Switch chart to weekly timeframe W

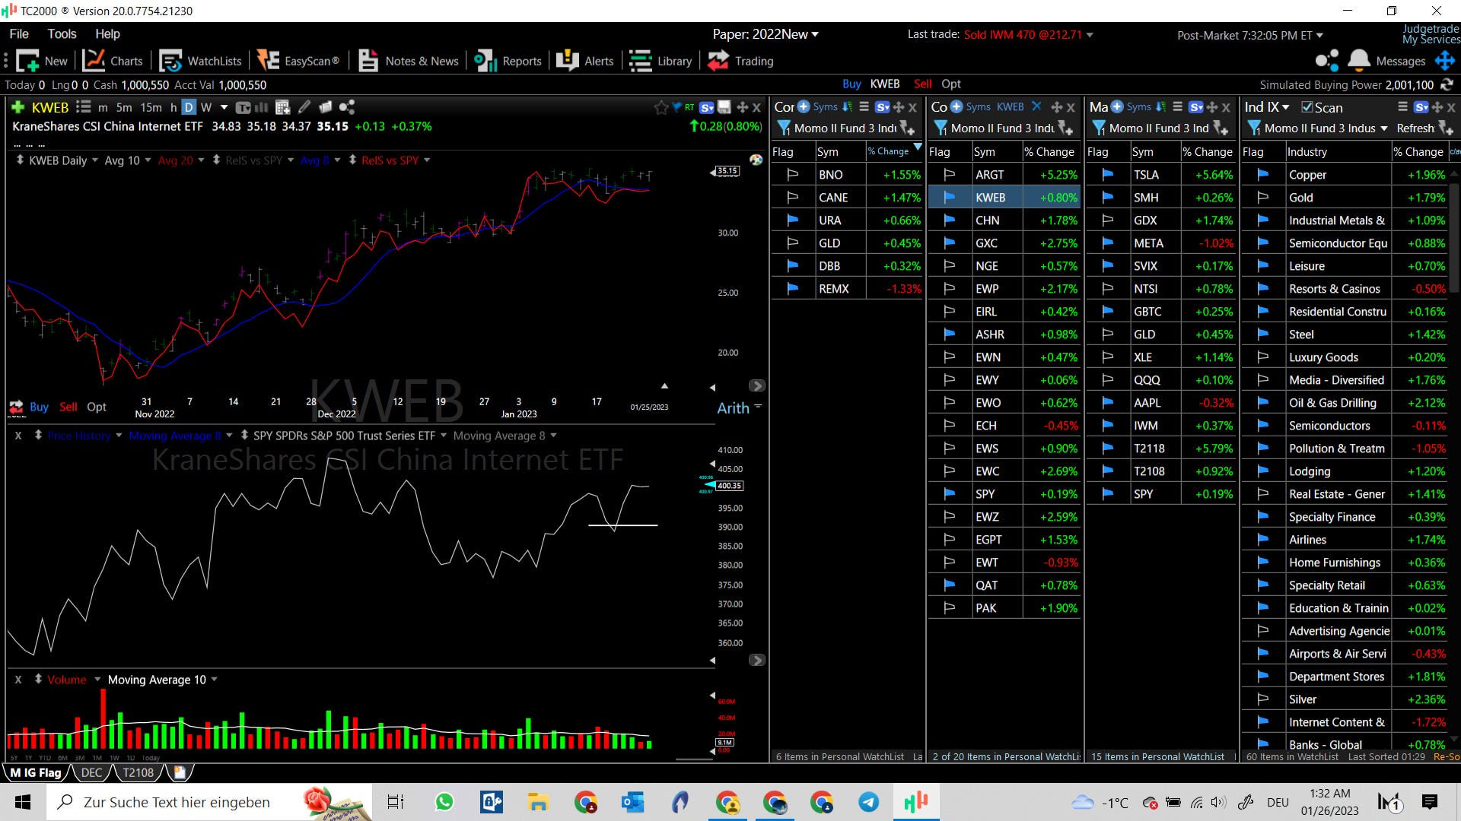click(x=206, y=107)
